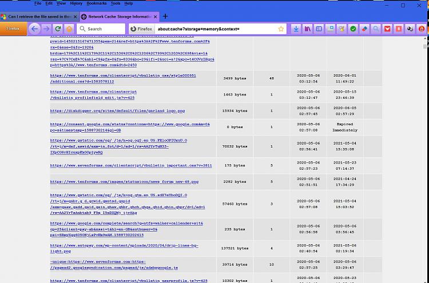Open the gstatic og.qtm.en_US link
429x283 pixels.
pos(128,204)
